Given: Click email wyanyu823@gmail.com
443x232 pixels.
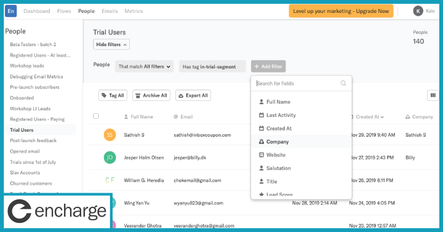Looking at the screenshot, I should pos(198,203).
